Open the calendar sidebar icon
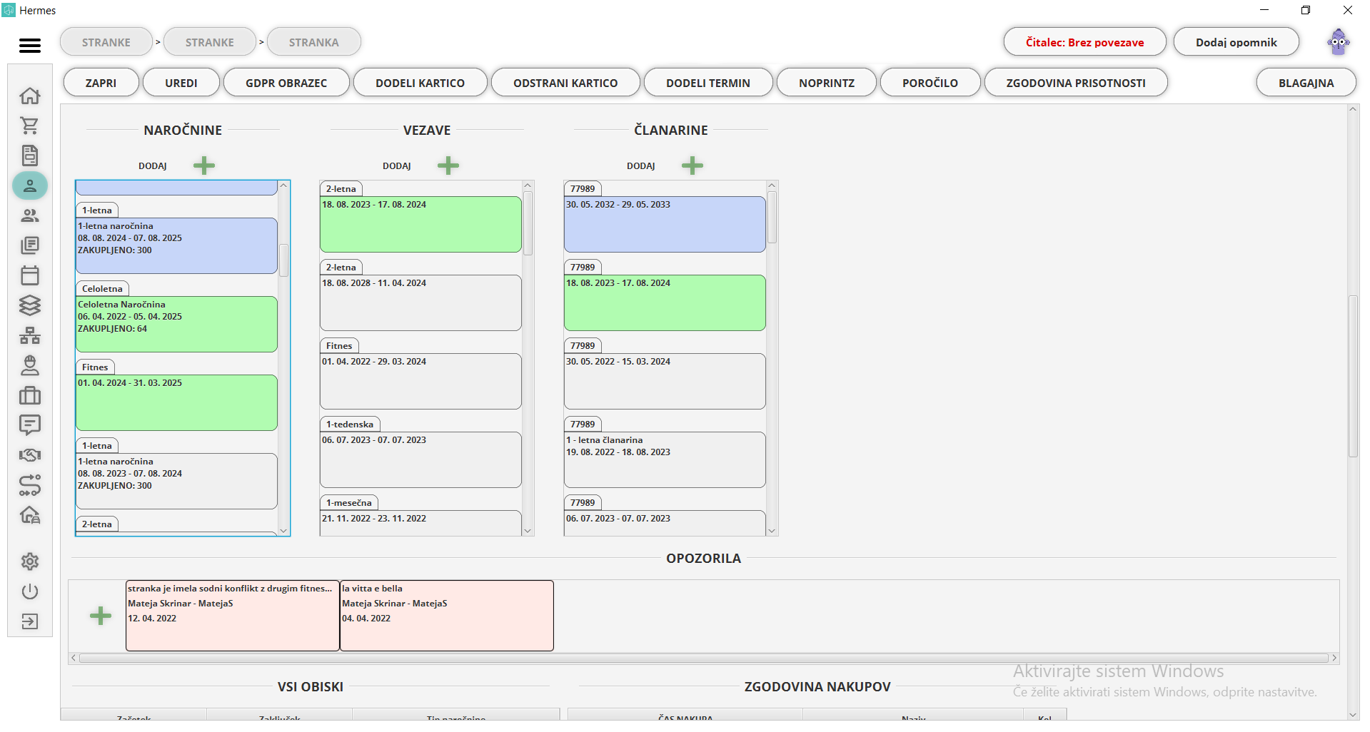Viewport: 1370px width, 732px height. pos(30,275)
